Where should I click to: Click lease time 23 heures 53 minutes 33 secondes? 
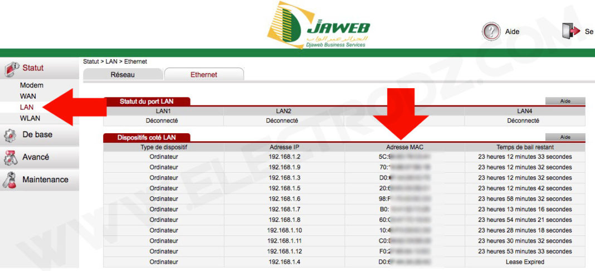point(525,251)
